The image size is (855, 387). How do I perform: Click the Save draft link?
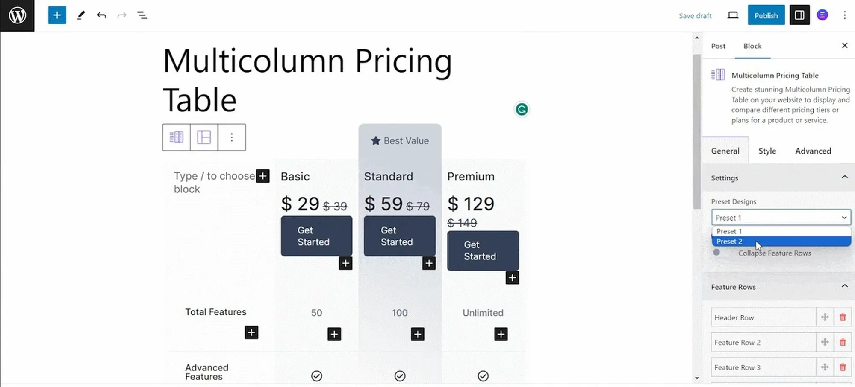695,16
